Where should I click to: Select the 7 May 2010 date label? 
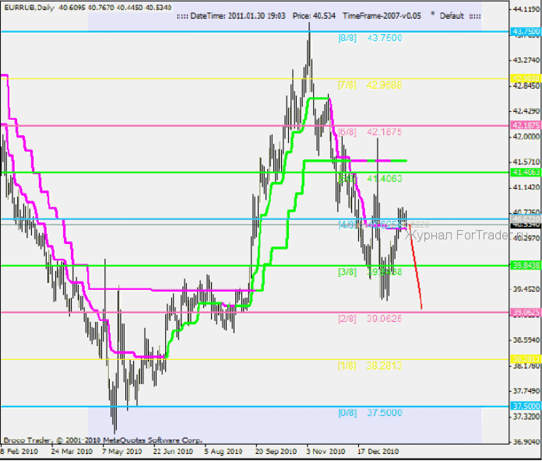click(121, 451)
